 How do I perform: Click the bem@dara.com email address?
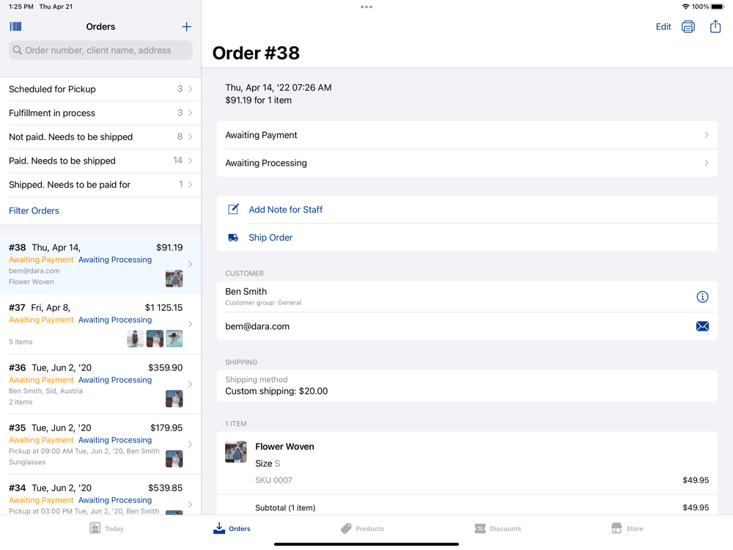[257, 326]
